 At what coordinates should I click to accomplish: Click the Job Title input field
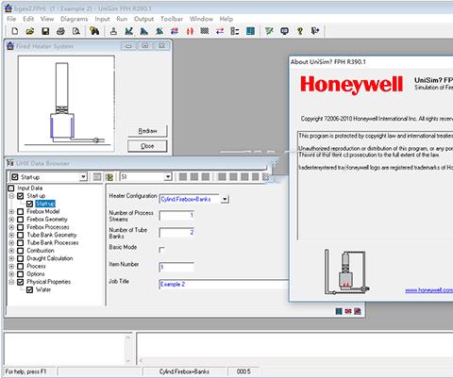224,285
